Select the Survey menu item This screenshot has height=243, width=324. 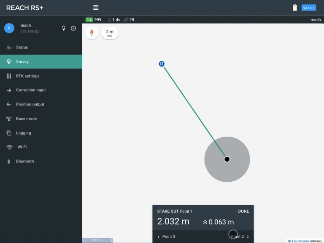41,62
